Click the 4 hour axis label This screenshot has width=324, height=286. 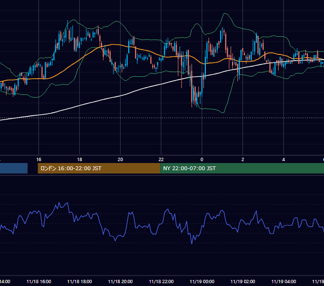(283, 160)
